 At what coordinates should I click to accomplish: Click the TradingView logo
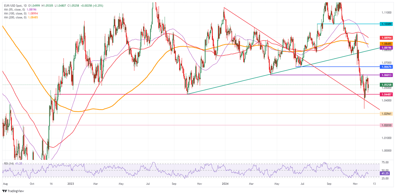13,191
